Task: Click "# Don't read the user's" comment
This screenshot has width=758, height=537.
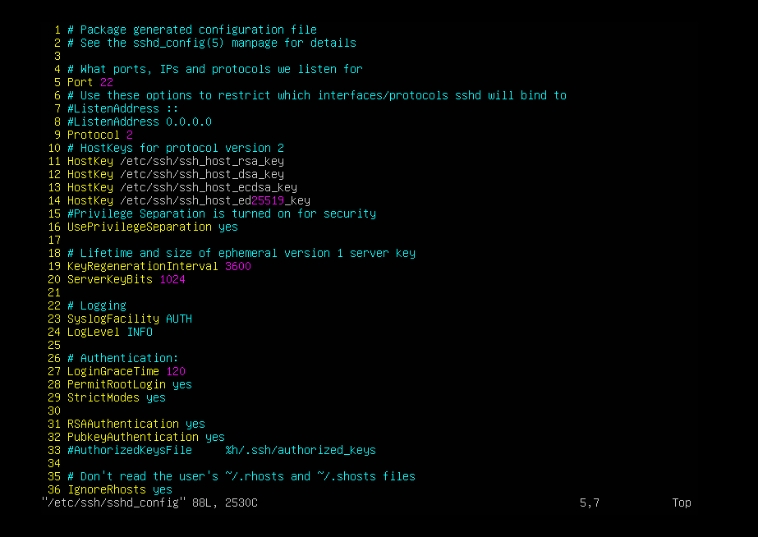Action: [241, 476]
